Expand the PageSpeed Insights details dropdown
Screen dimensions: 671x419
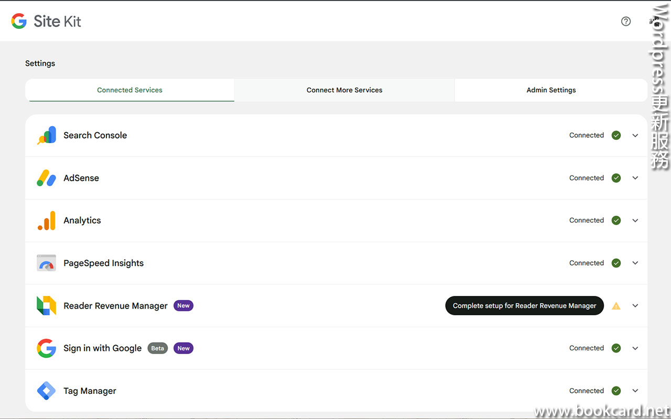635,263
